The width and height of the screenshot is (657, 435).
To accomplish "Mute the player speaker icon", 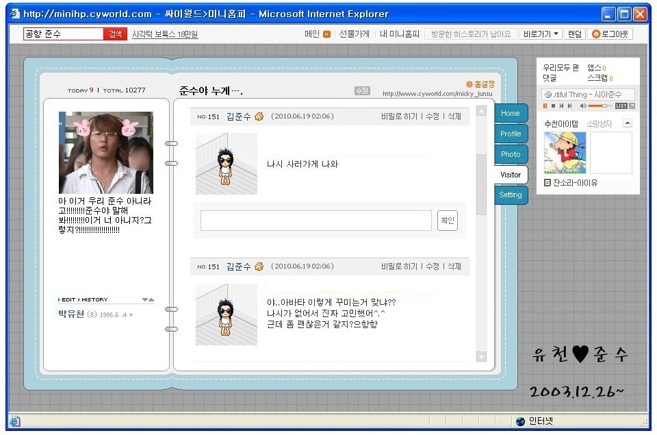I will (583, 106).
